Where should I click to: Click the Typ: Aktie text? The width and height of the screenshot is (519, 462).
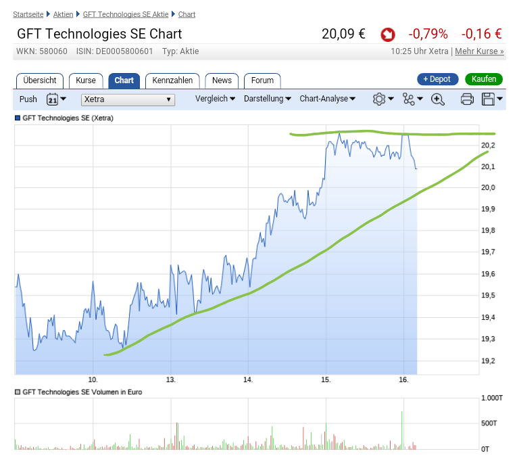[x=180, y=51]
